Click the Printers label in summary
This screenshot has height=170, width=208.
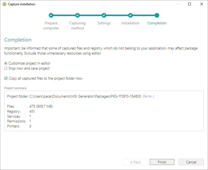(13, 126)
